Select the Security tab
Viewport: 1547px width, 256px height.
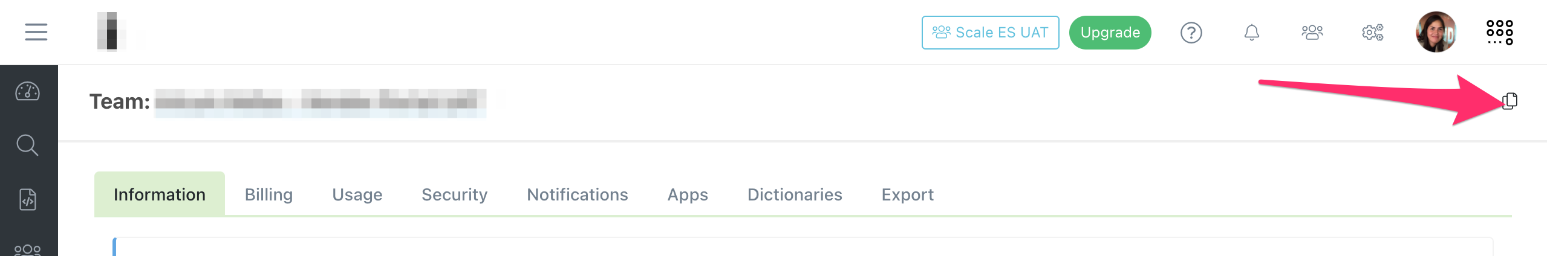tap(454, 194)
